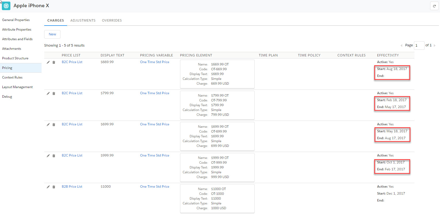
Task: Click the charge 1000 USD value
Action: (x=219, y=208)
